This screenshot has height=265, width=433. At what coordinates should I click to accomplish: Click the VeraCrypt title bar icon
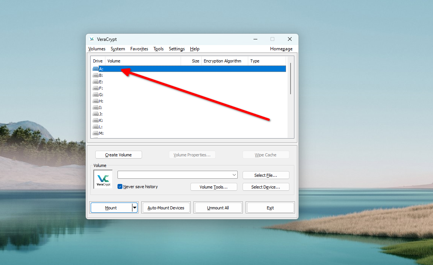(92, 39)
